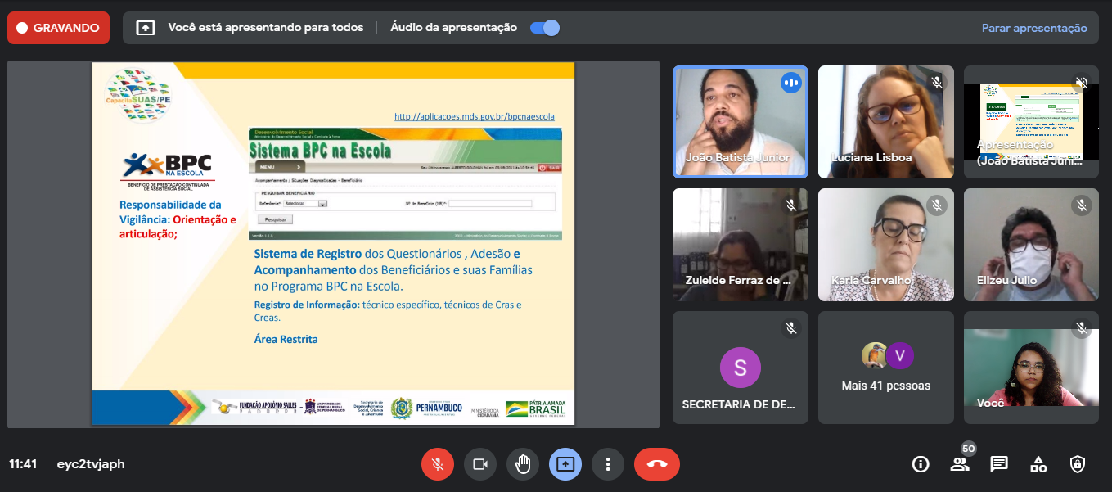1112x492 pixels.
Task: Turn on camera using video button
Action: click(480, 464)
